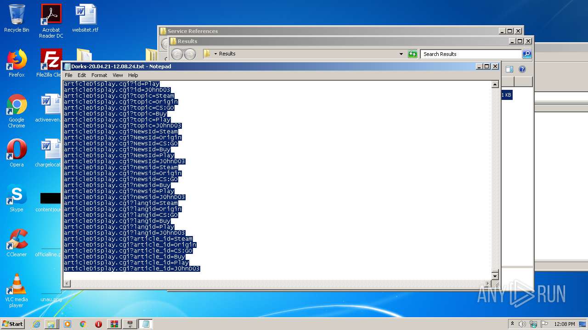The height and width of the screenshot is (330, 588).
Task: Open Notepad Help menu
Action: pos(133,75)
